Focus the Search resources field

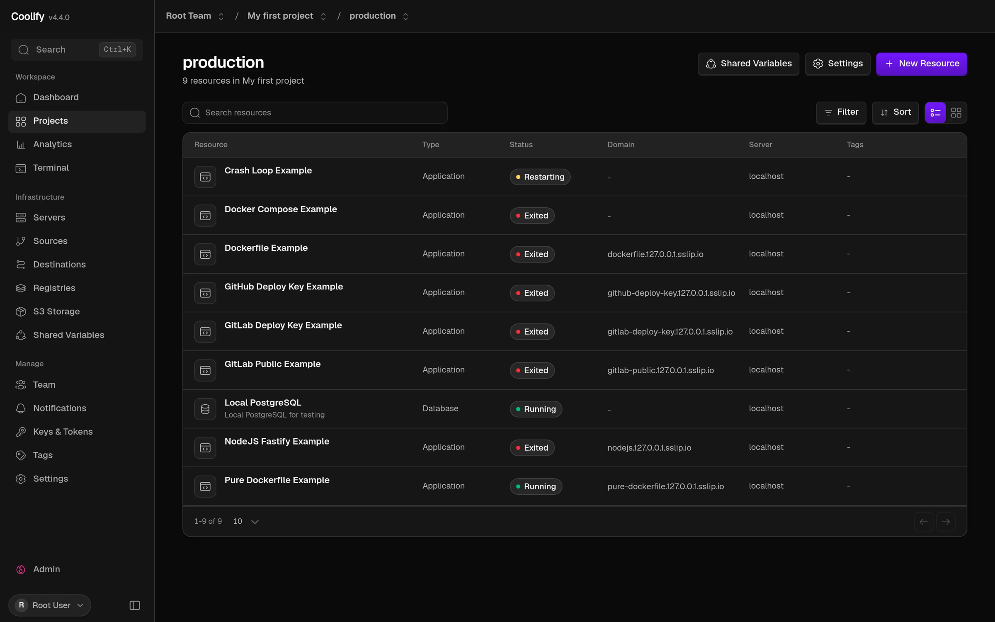315,113
